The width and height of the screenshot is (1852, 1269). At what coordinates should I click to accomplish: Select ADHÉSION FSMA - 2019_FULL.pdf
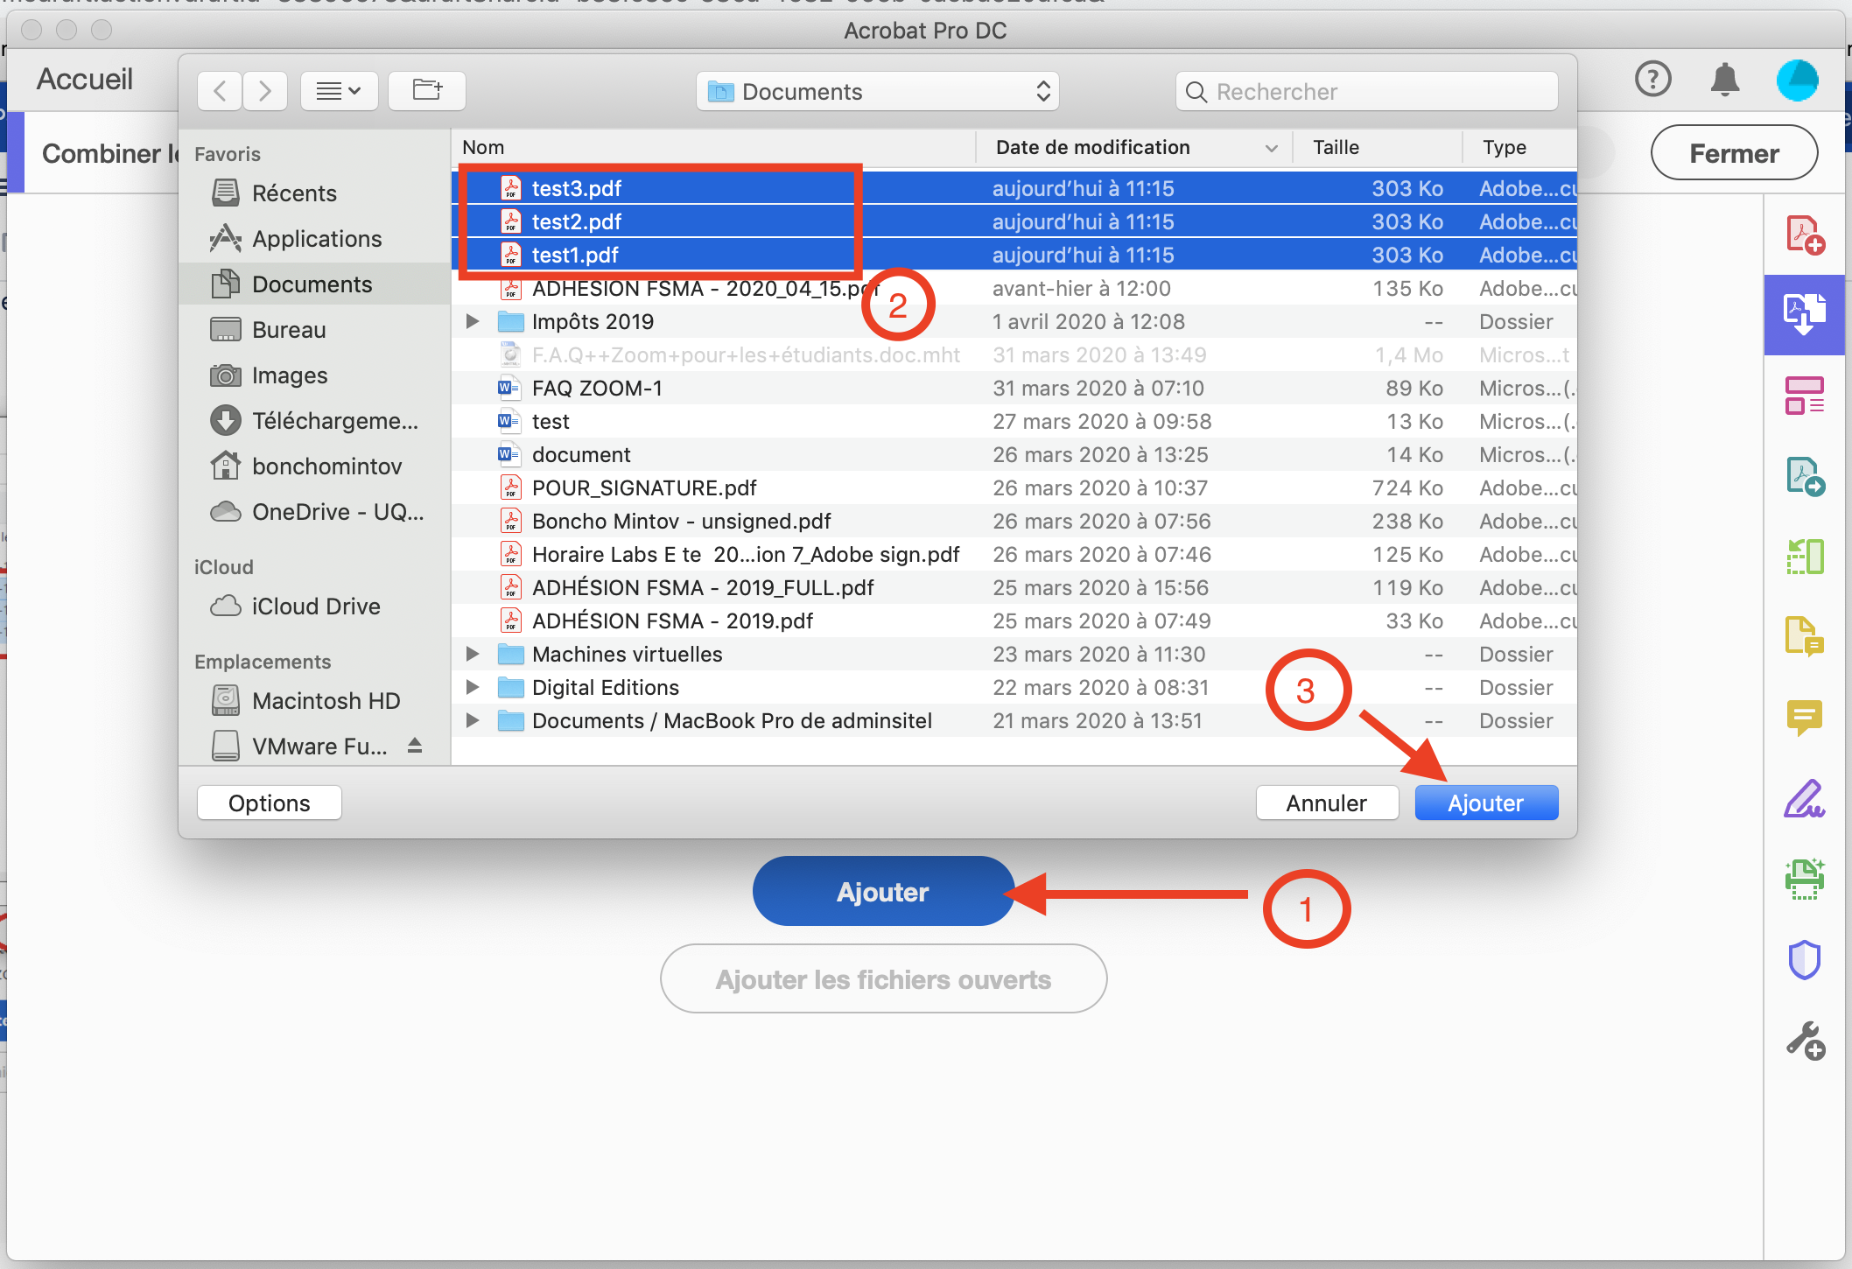pos(1014,587)
